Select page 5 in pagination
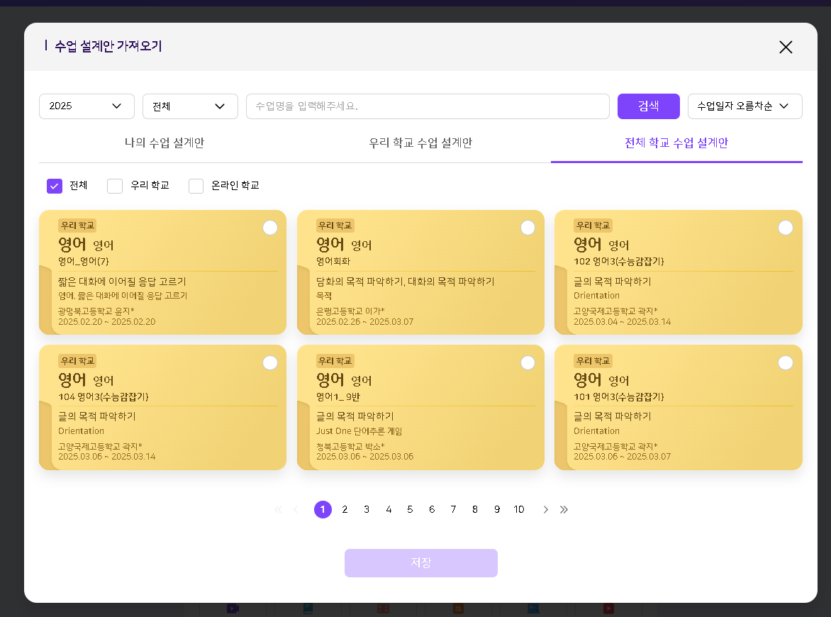831x617 pixels. [410, 509]
